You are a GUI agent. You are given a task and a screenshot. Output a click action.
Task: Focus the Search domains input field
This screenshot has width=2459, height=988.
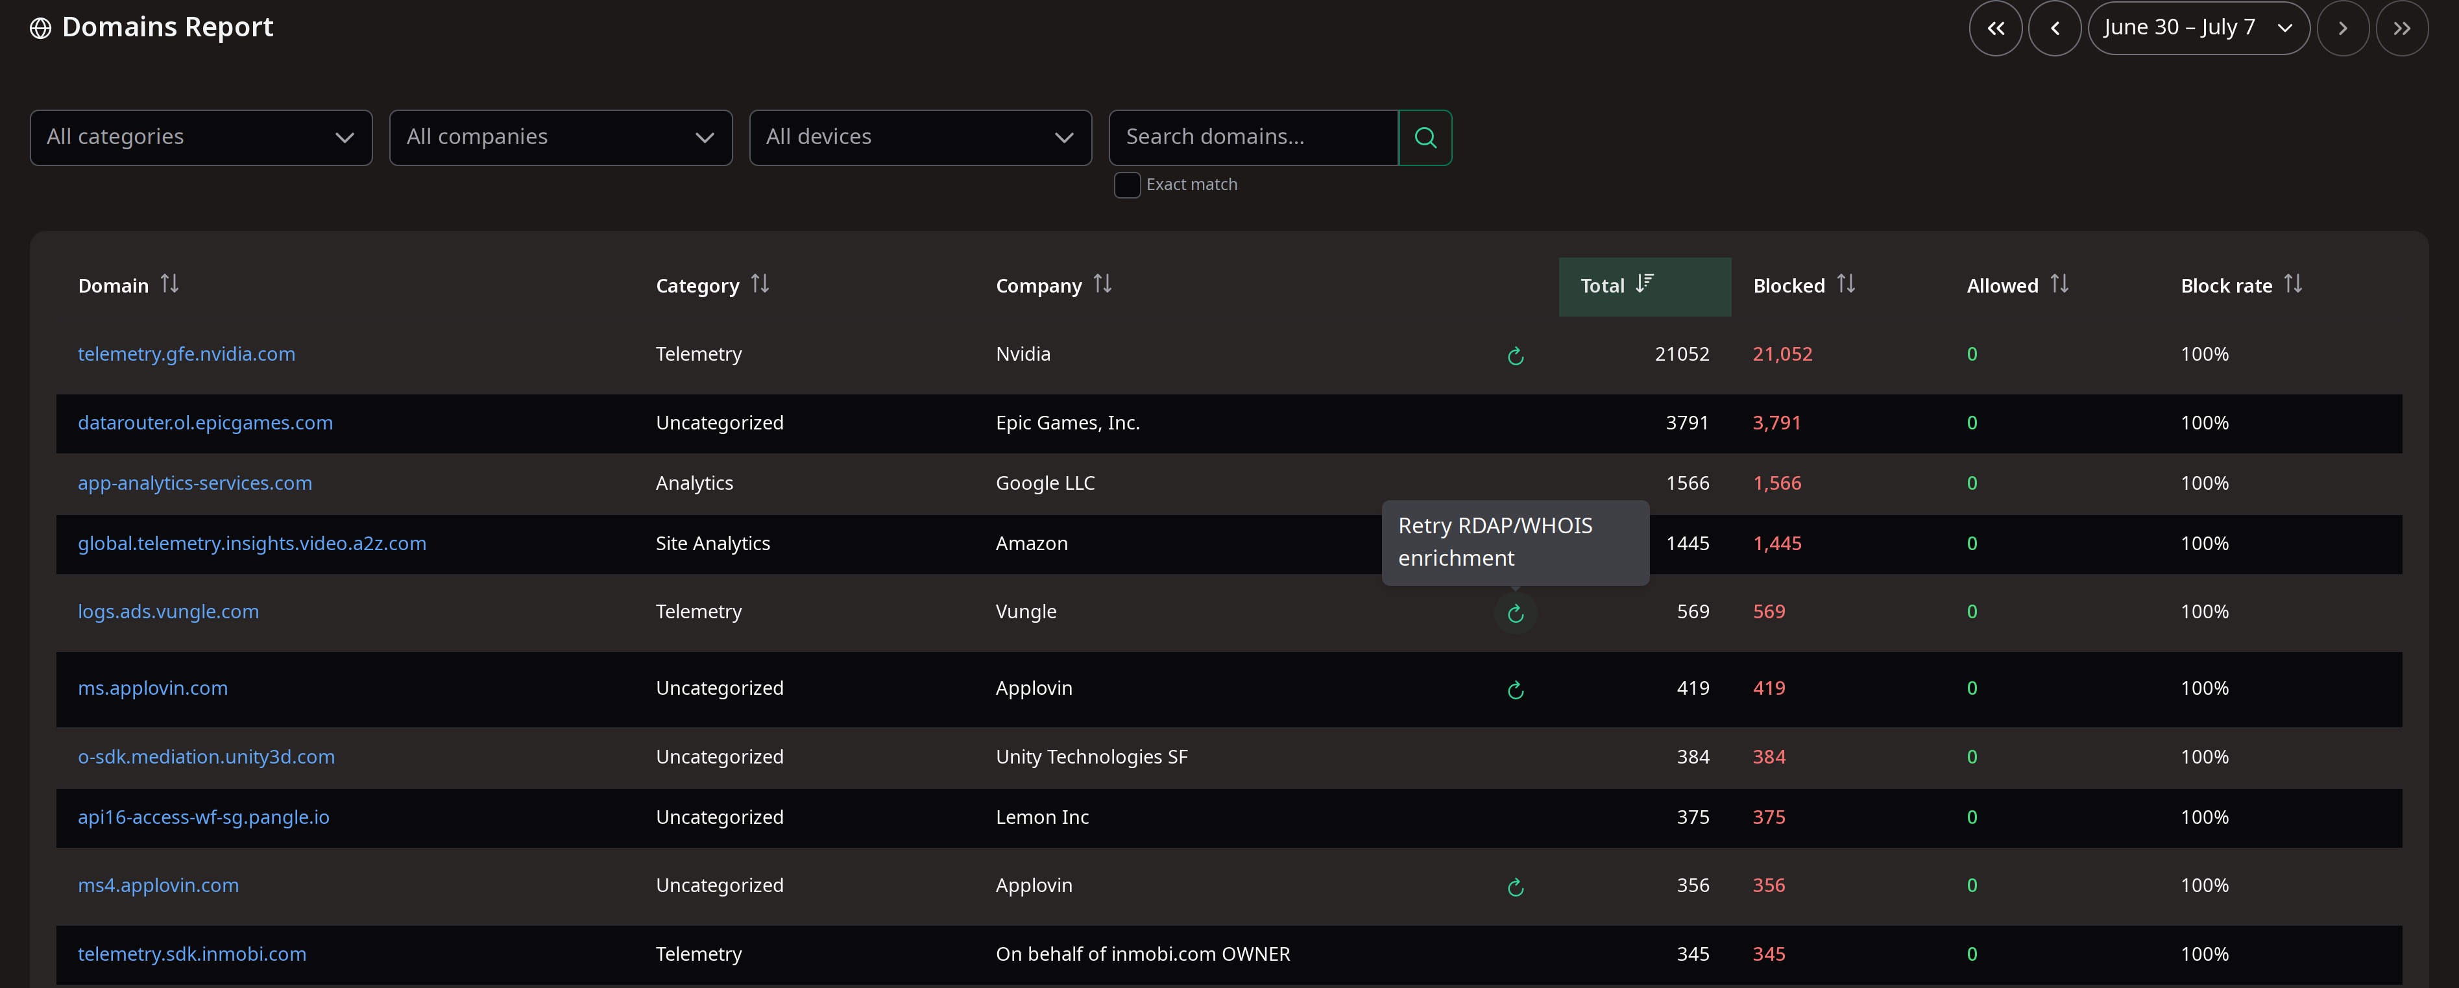1254,138
